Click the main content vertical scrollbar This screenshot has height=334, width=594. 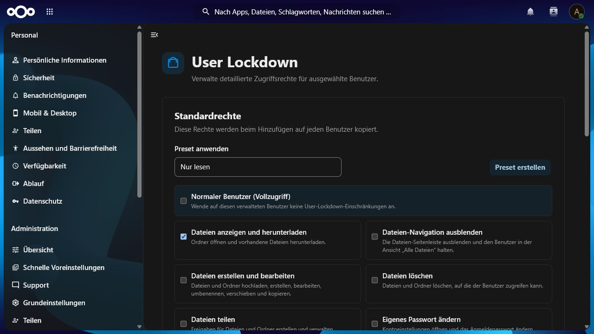(x=587, y=83)
